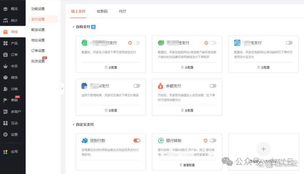This screenshot has height=174, width=304.
Task: Open the 互动 interaction icon
Action: (6, 123)
